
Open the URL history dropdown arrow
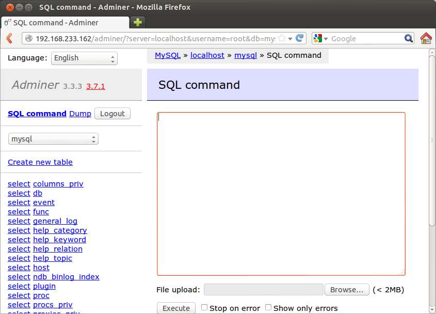click(290, 39)
